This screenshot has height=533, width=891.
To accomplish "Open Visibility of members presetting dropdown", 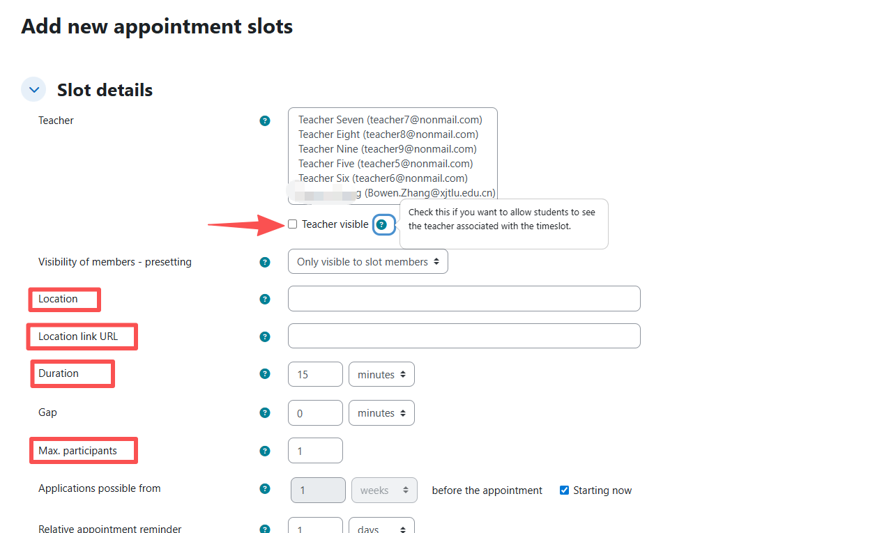I will click(x=367, y=262).
